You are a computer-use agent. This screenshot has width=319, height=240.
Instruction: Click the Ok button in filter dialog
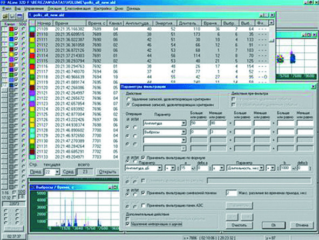click(274, 225)
